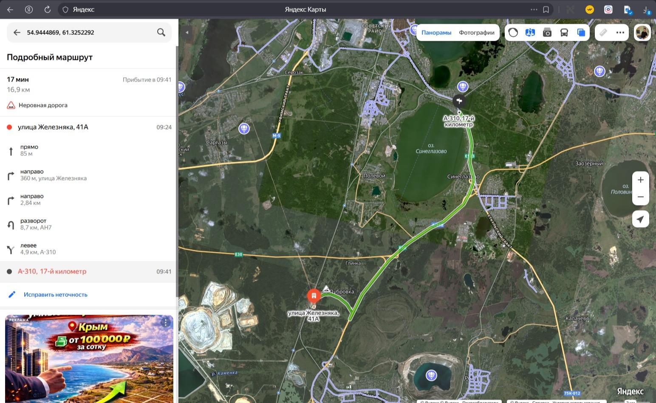Click the Исправить неточность link

tap(56, 295)
